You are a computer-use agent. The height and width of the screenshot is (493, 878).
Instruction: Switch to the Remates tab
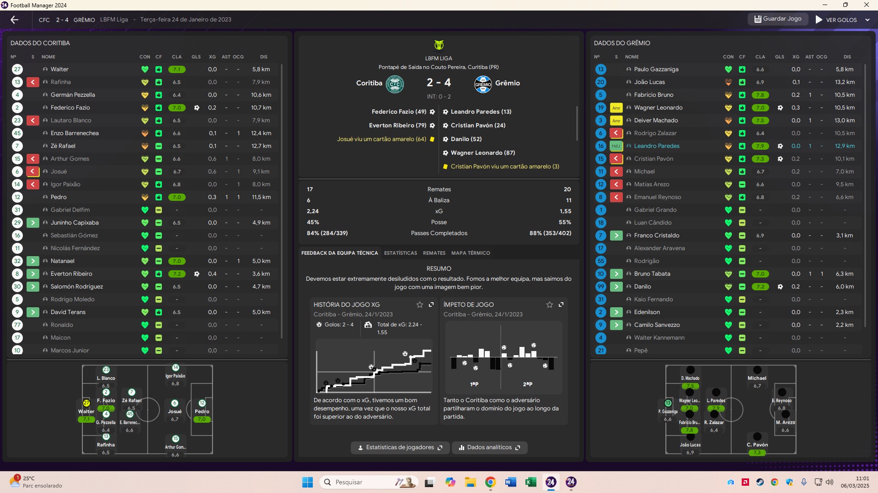434,253
